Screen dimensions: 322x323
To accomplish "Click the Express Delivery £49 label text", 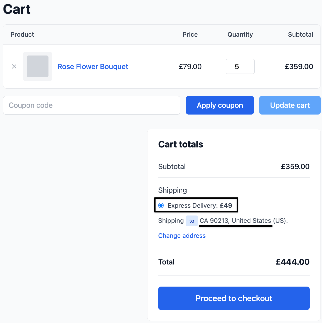I will click(200, 205).
